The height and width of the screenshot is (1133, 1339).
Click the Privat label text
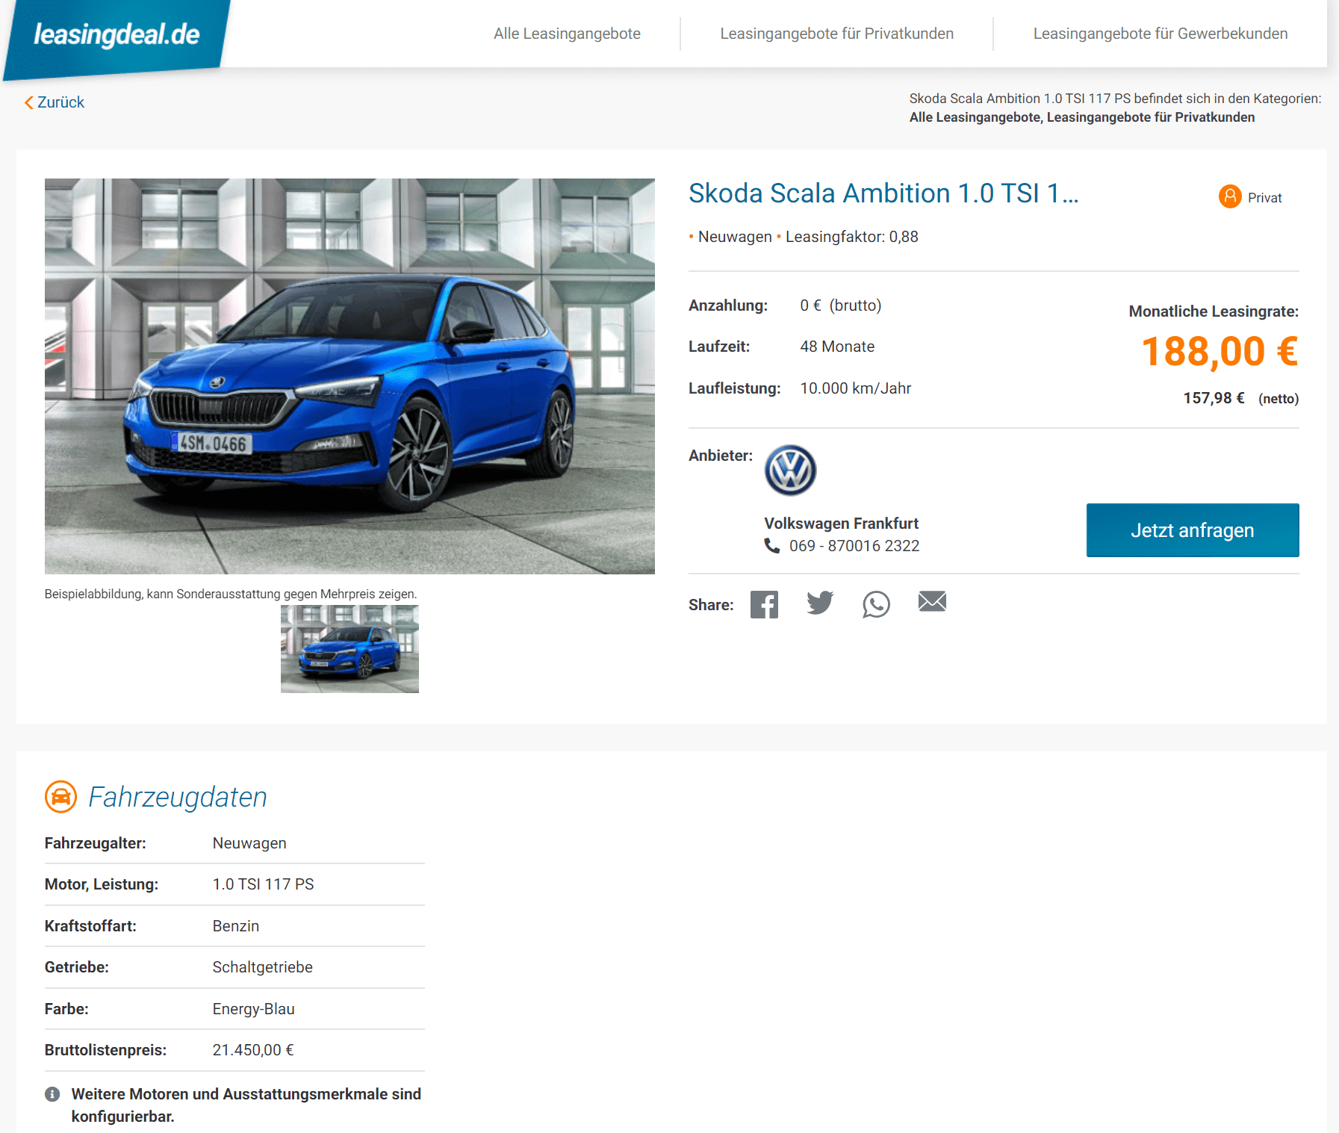[x=1264, y=198]
